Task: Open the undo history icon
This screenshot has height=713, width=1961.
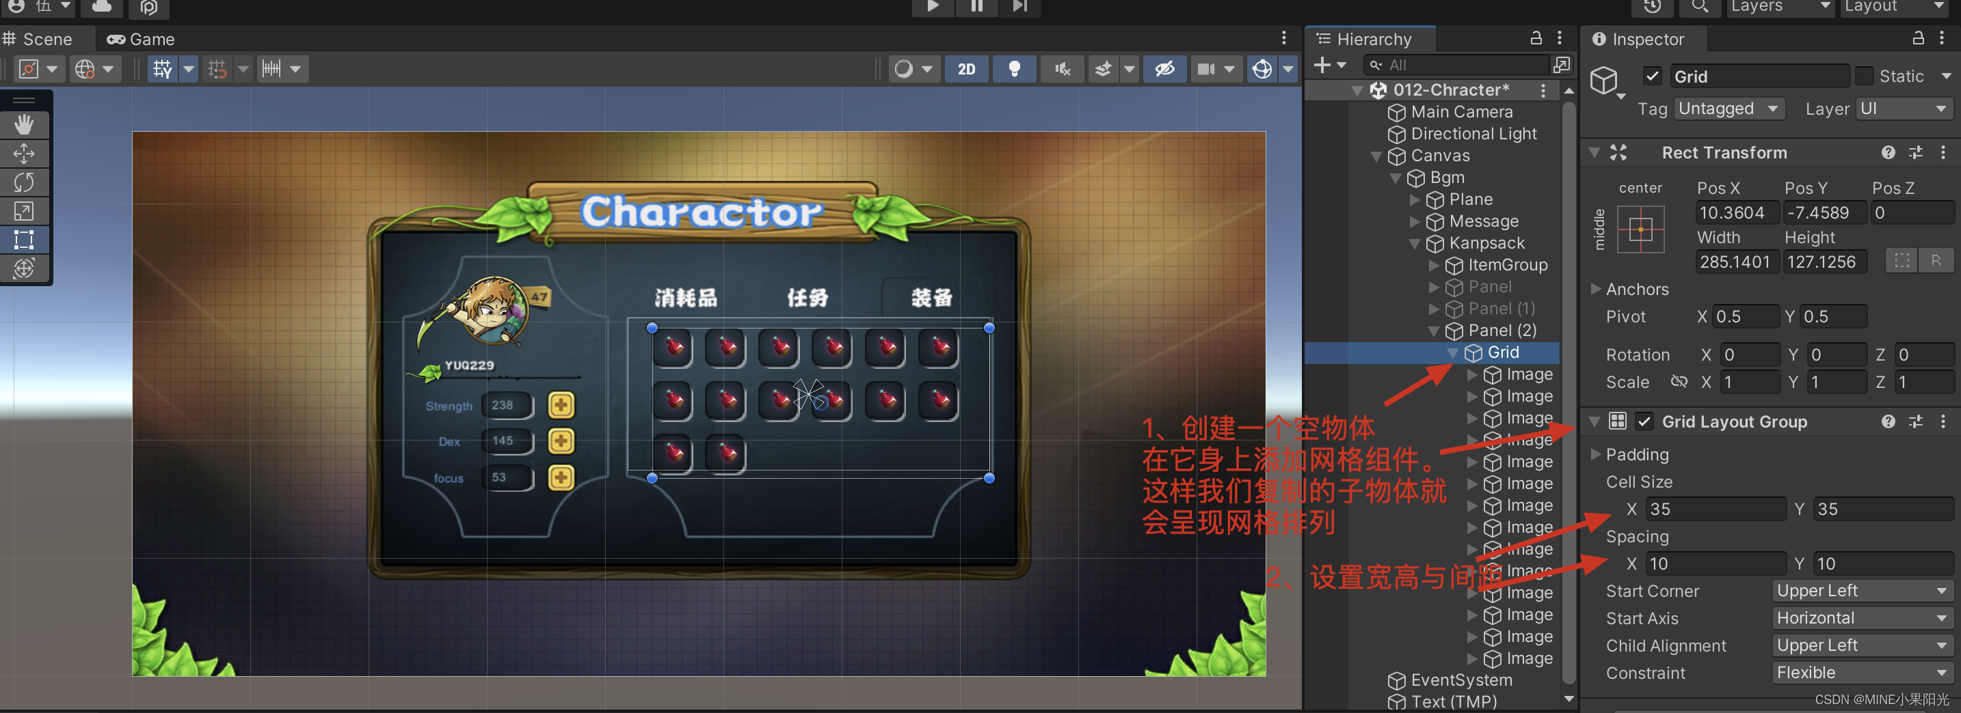Action: pos(1652,7)
